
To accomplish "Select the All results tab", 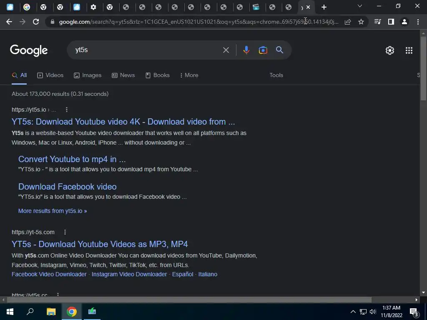I will (19, 75).
